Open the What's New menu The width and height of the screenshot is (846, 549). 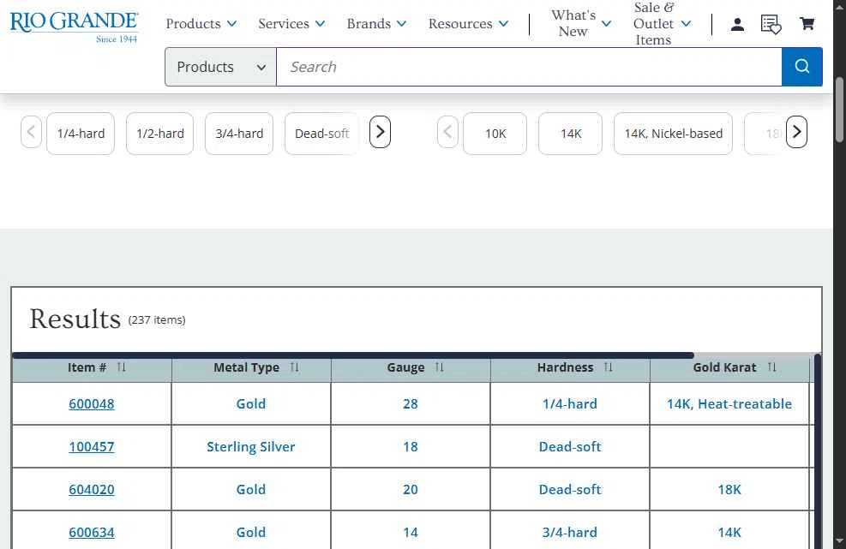pos(581,24)
